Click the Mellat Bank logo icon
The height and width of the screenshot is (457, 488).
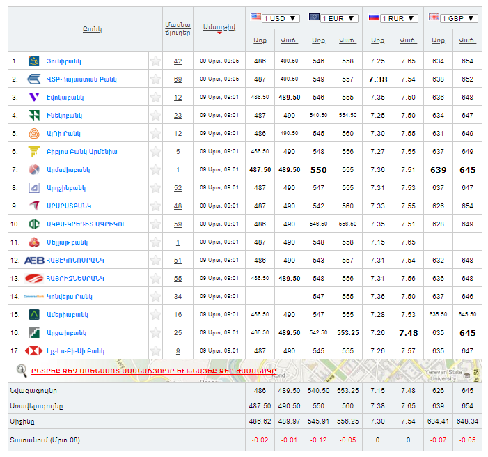click(x=33, y=242)
